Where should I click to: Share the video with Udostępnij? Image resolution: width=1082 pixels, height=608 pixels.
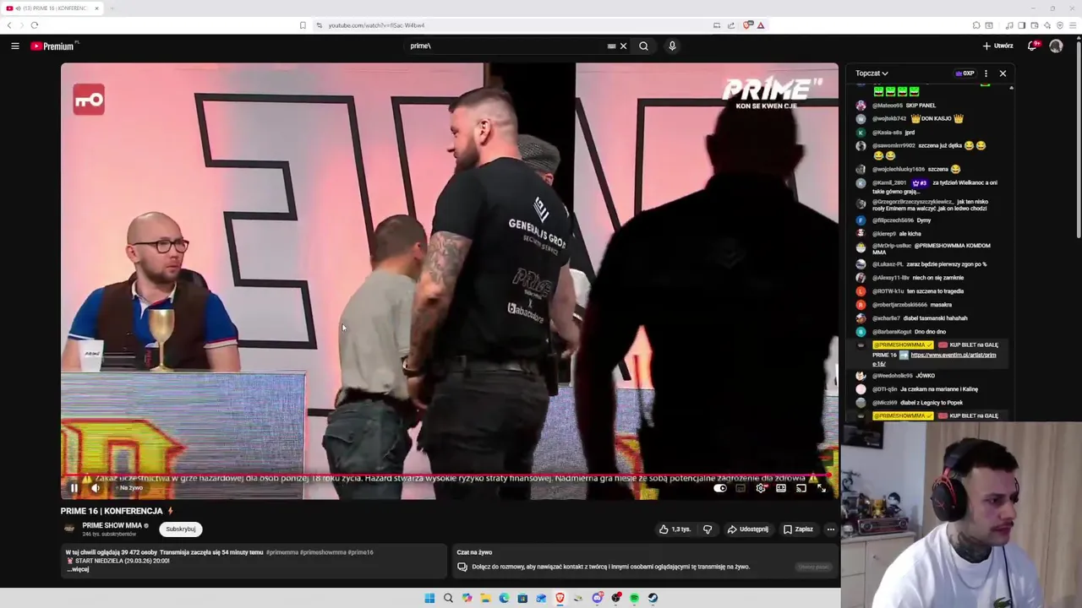point(748,529)
